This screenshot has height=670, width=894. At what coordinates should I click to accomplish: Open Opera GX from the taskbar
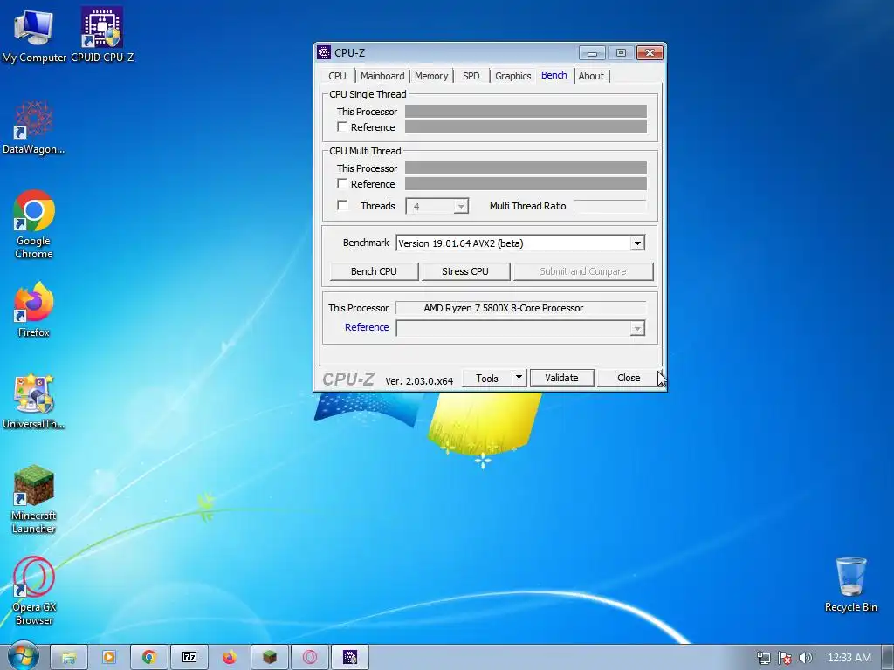tap(310, 658)
